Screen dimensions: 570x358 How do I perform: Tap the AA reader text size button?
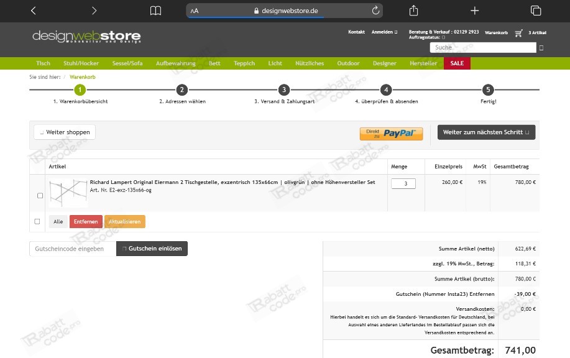[195, 11]
